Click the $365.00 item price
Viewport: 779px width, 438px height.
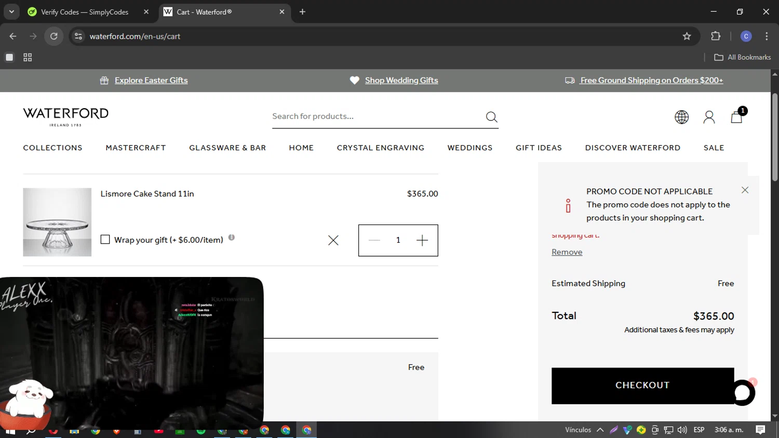coord(422,193)
